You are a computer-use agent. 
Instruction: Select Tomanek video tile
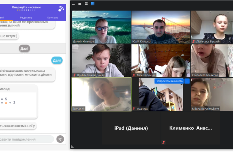pyautogui.click(x=102, y=94)
